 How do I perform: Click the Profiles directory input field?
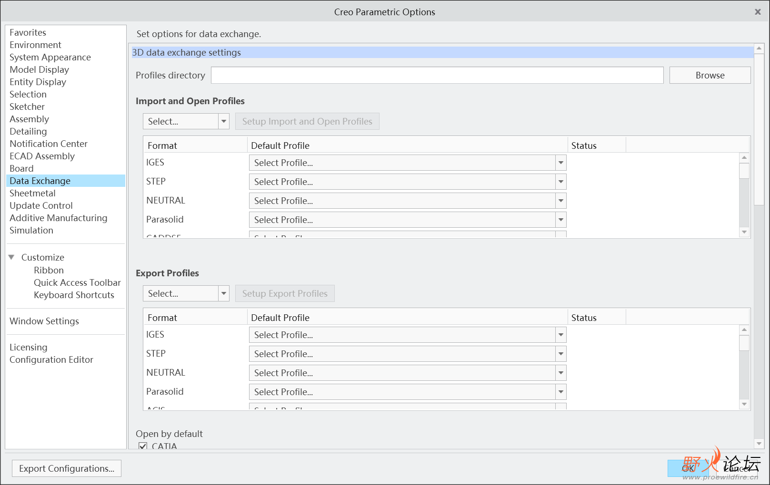pyautogui.click(x=437, y=75)
